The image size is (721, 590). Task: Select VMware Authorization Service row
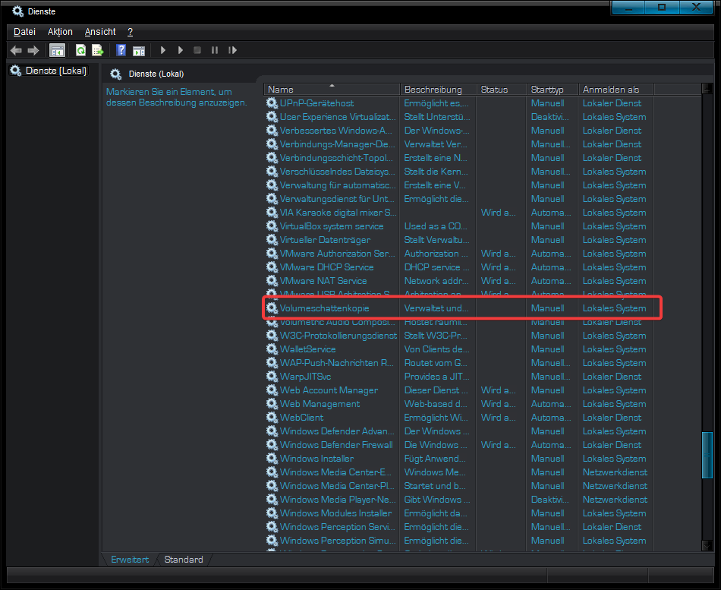[x=460, y=254]
